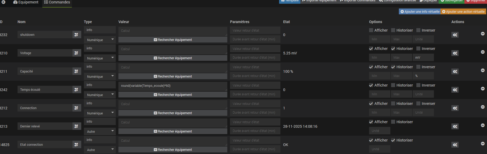Open icon picker for Etat connection name
This screenshot has height=154, width=487.
coord(76,144)
